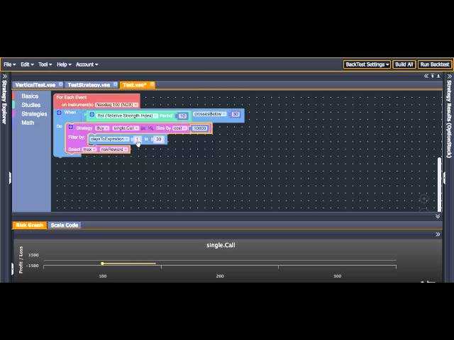Click the For Each Event block header
The image size is (454, 340).
coord(72,98)
